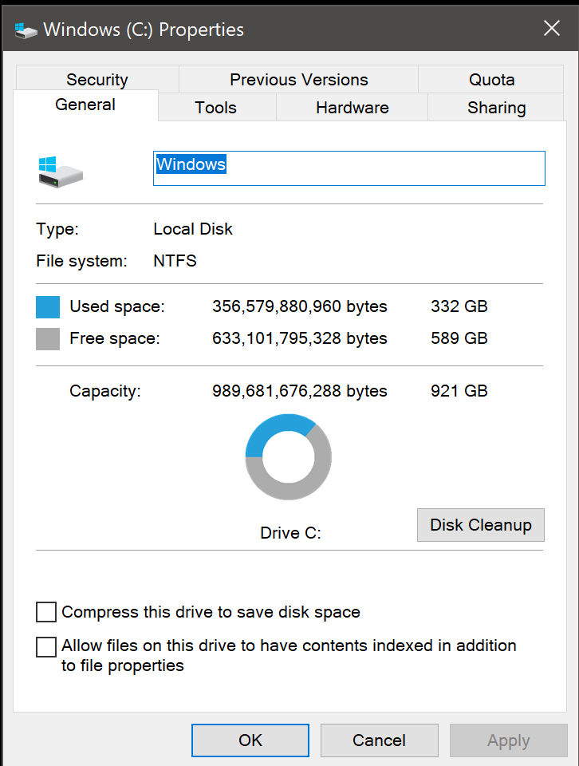Image resolution: width=579 pixels, height=766 pixels.
Task: Click the disk usage donut chart
Action: (x=288, y=457)
